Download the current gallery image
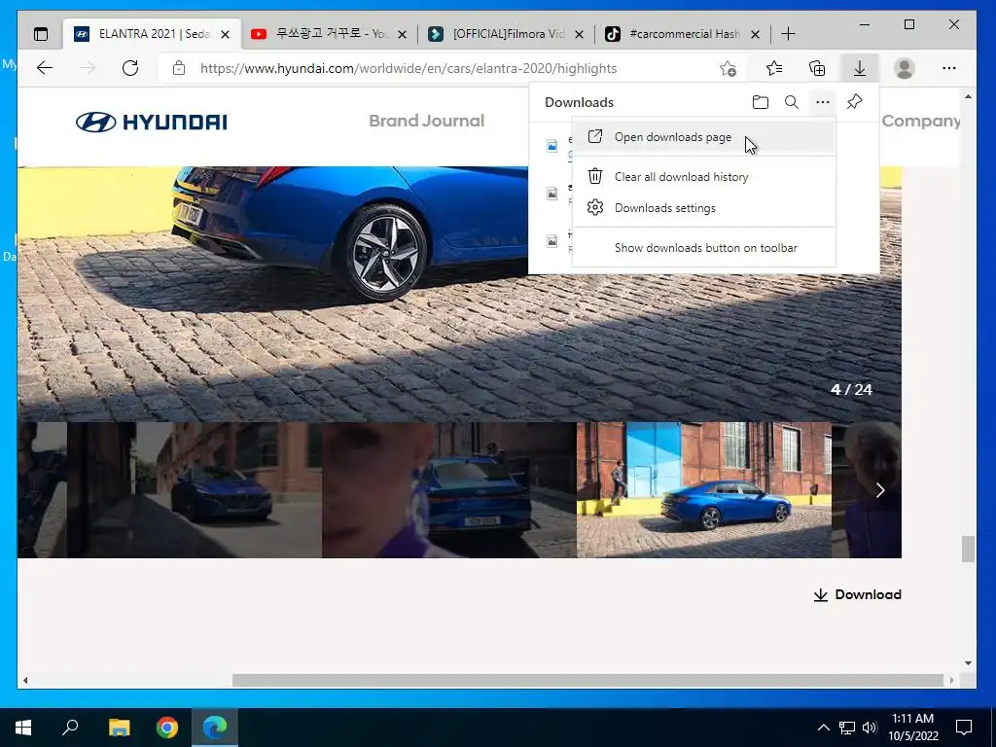Viewport: 996px width, 747px height. (858, 594)
